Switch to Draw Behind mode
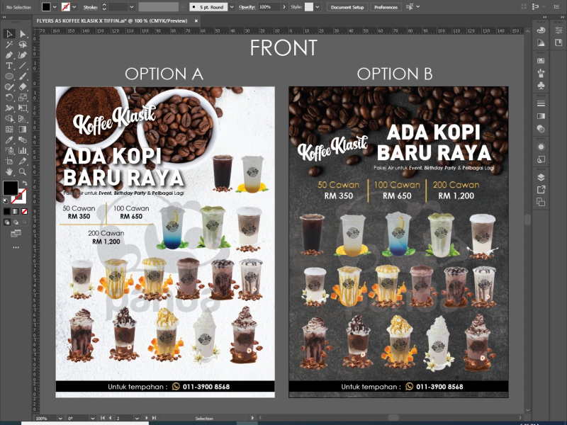The width and height of the screenshot is (567, 425). pos(16,222)
